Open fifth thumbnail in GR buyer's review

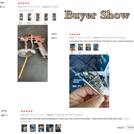(54, 17)
